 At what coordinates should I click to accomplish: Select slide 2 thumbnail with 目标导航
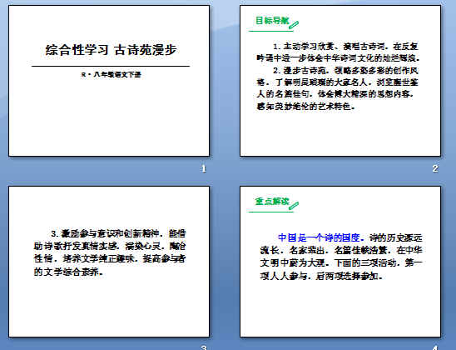(x=340, y=81)
